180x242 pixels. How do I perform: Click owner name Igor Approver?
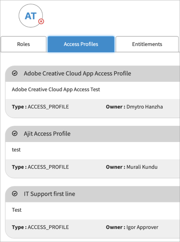tap(142, 227)
